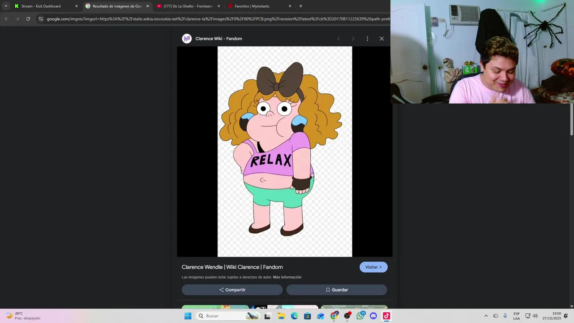View site information icon in address bar
Image resolution: width=574 pixels, height=323 pixels.
click(41, 19)
